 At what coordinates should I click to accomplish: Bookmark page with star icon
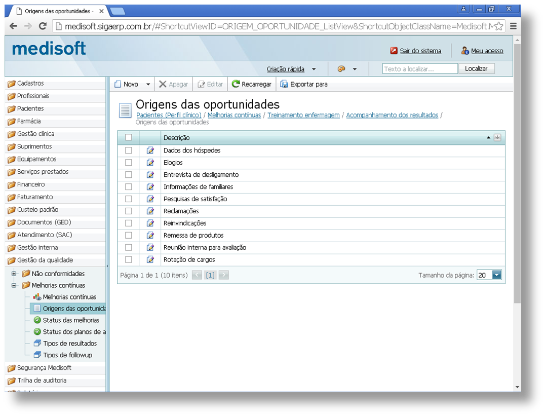[499, 26]
